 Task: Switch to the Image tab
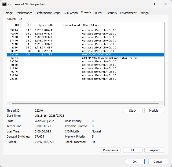click(x=9, y=13)
